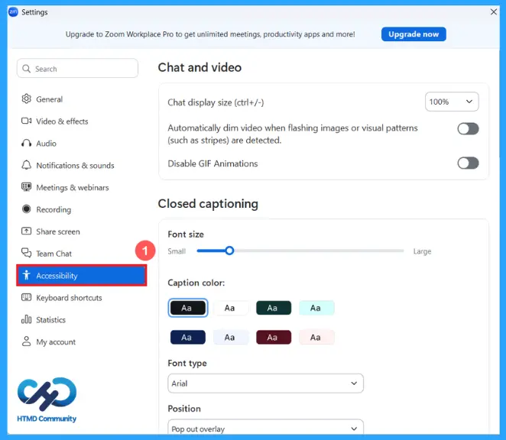Select the dark maroon caption color swatch
The width and height of the screenshot is (506, 440).
[274, 337]
